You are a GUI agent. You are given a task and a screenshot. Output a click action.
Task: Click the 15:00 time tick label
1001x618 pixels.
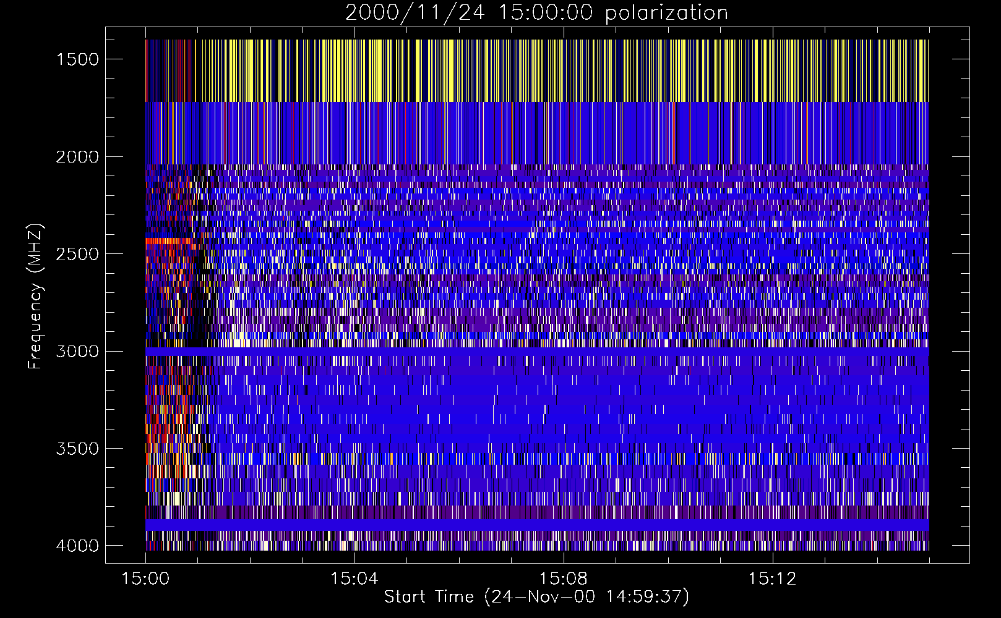(x=145, y=579)
